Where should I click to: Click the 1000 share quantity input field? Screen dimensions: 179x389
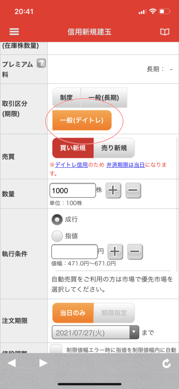(73, 190)
